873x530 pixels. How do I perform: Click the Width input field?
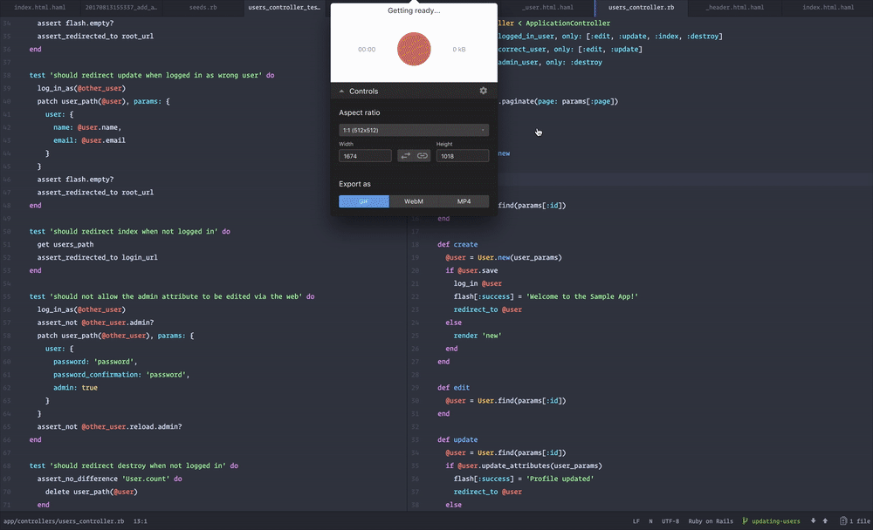click(x=365, y=156)
